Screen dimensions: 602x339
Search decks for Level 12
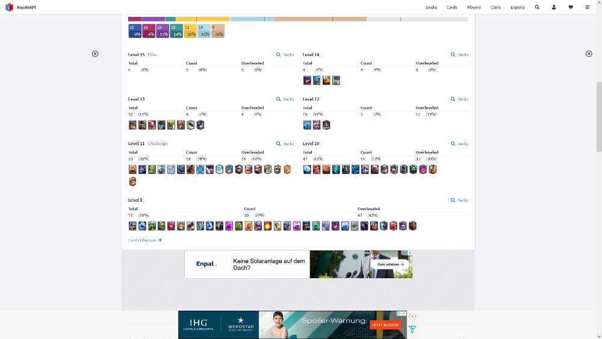459,99
